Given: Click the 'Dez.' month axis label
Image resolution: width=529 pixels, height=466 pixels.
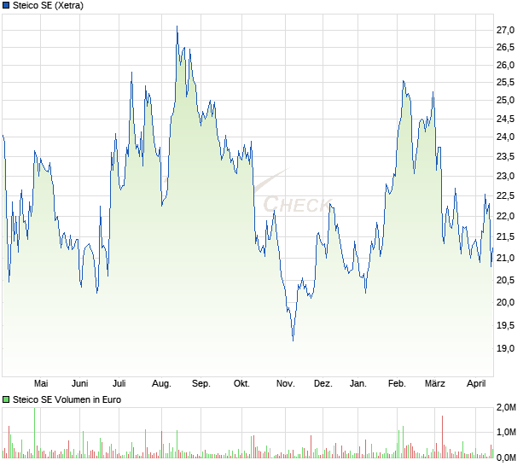Looking at the screenshot, I should click(323, 383).
